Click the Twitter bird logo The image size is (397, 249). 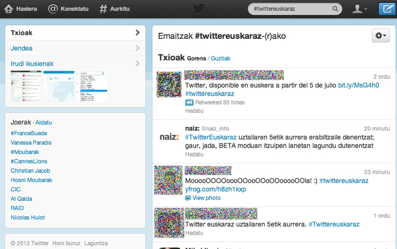(198, 8)
